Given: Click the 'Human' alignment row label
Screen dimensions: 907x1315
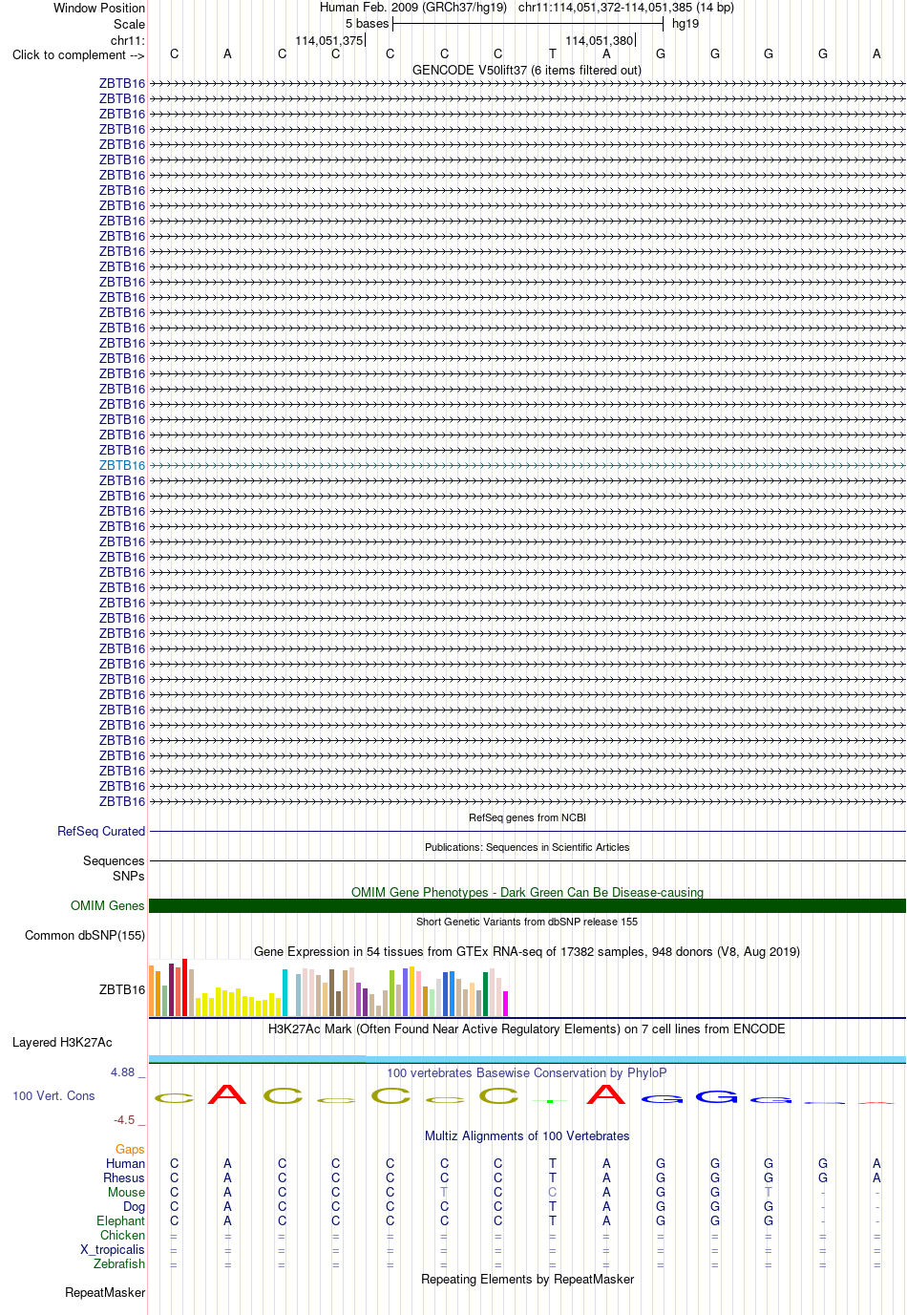Looking at the screenshot, I should [x=125, y=1164].
